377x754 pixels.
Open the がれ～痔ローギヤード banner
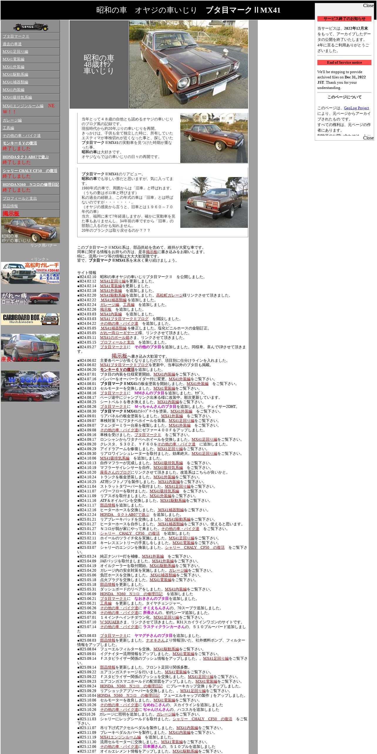[x=30, y=299]
